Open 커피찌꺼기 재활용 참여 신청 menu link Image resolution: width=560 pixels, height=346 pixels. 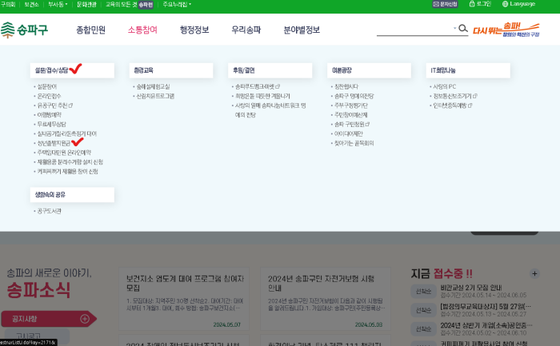(x=67, y=171)
